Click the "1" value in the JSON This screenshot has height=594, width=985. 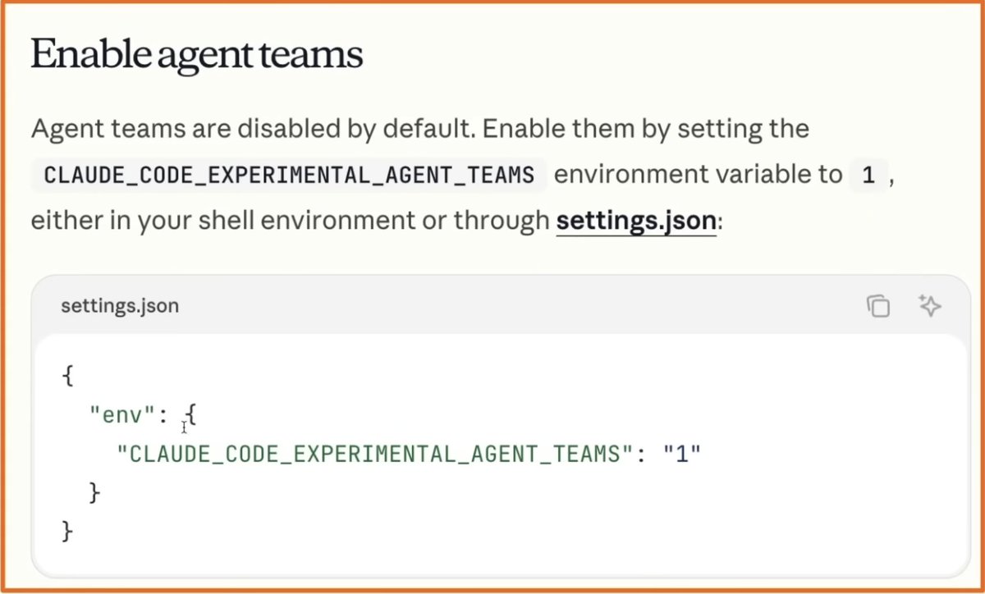pyautogui.click(x=683, y=454)
